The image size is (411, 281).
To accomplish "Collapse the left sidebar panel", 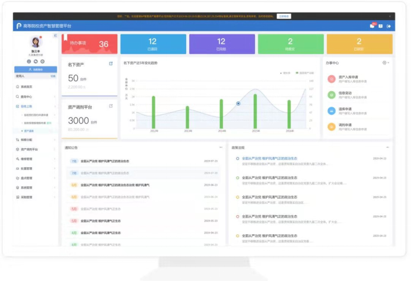I will (56, 36).
